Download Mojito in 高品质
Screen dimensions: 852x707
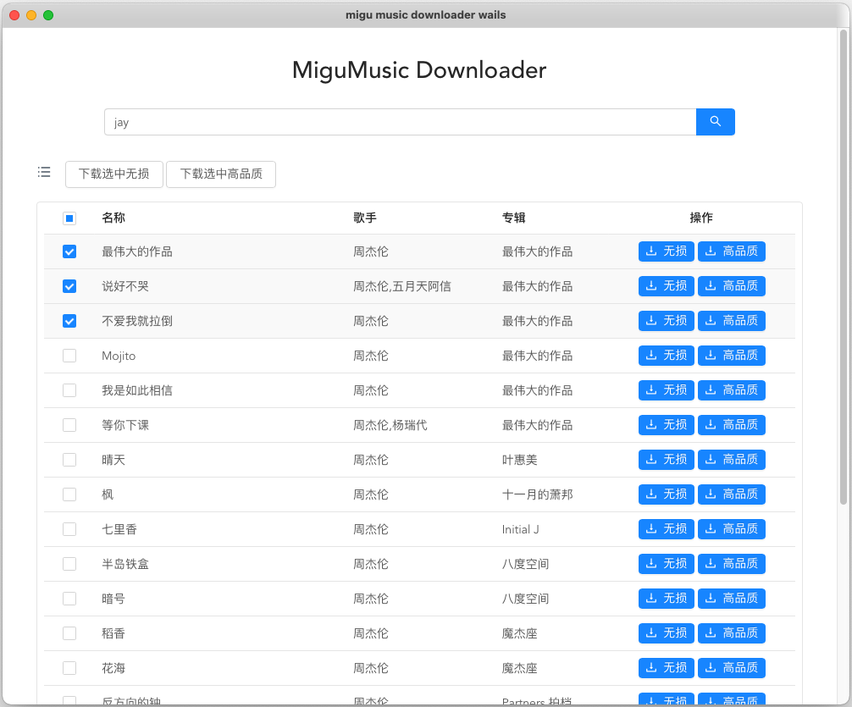(732, 356)
